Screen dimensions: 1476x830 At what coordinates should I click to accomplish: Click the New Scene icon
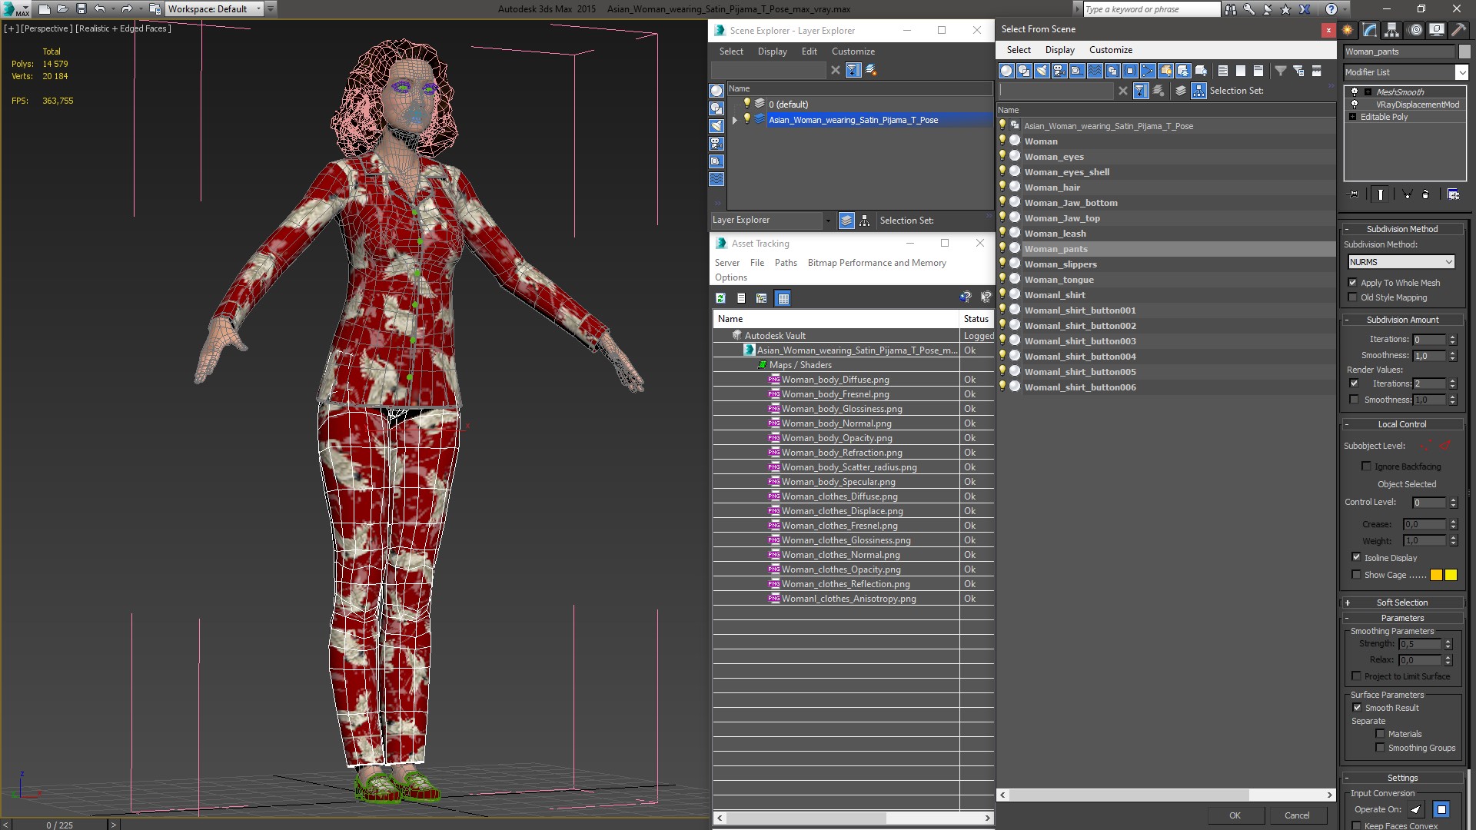(x=45, y=9)
